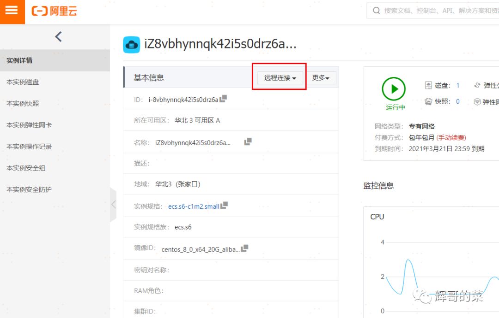Image resolution: width=499 pixels, height=318 pixels.
Task: Click the 基本信息 section header
Action: (x=149, y=78)
